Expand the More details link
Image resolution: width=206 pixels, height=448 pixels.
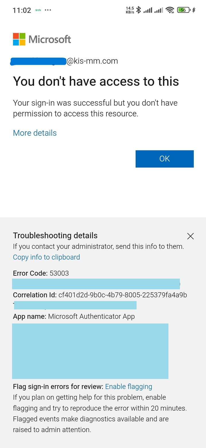coord(35,133)
